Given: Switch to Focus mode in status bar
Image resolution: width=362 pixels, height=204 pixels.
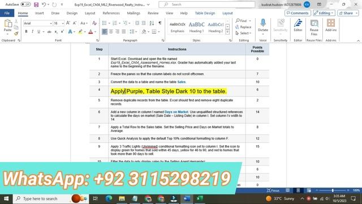Looking at the screenshot, I should [x=273, y=190].
